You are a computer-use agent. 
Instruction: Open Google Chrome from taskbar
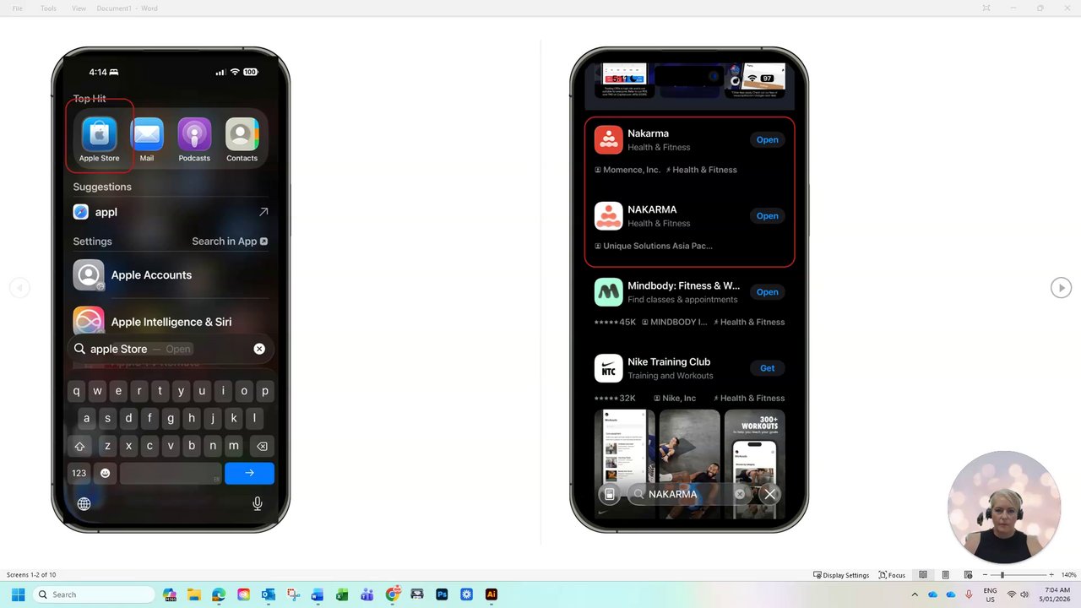(x=392, y=594)
